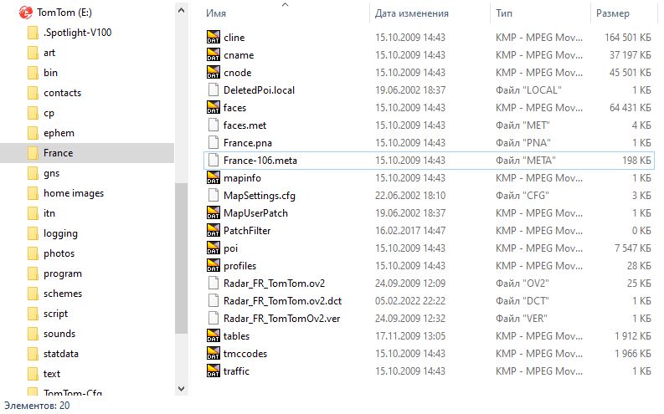Select the itn folder in tree

click(x=49, y=213)
